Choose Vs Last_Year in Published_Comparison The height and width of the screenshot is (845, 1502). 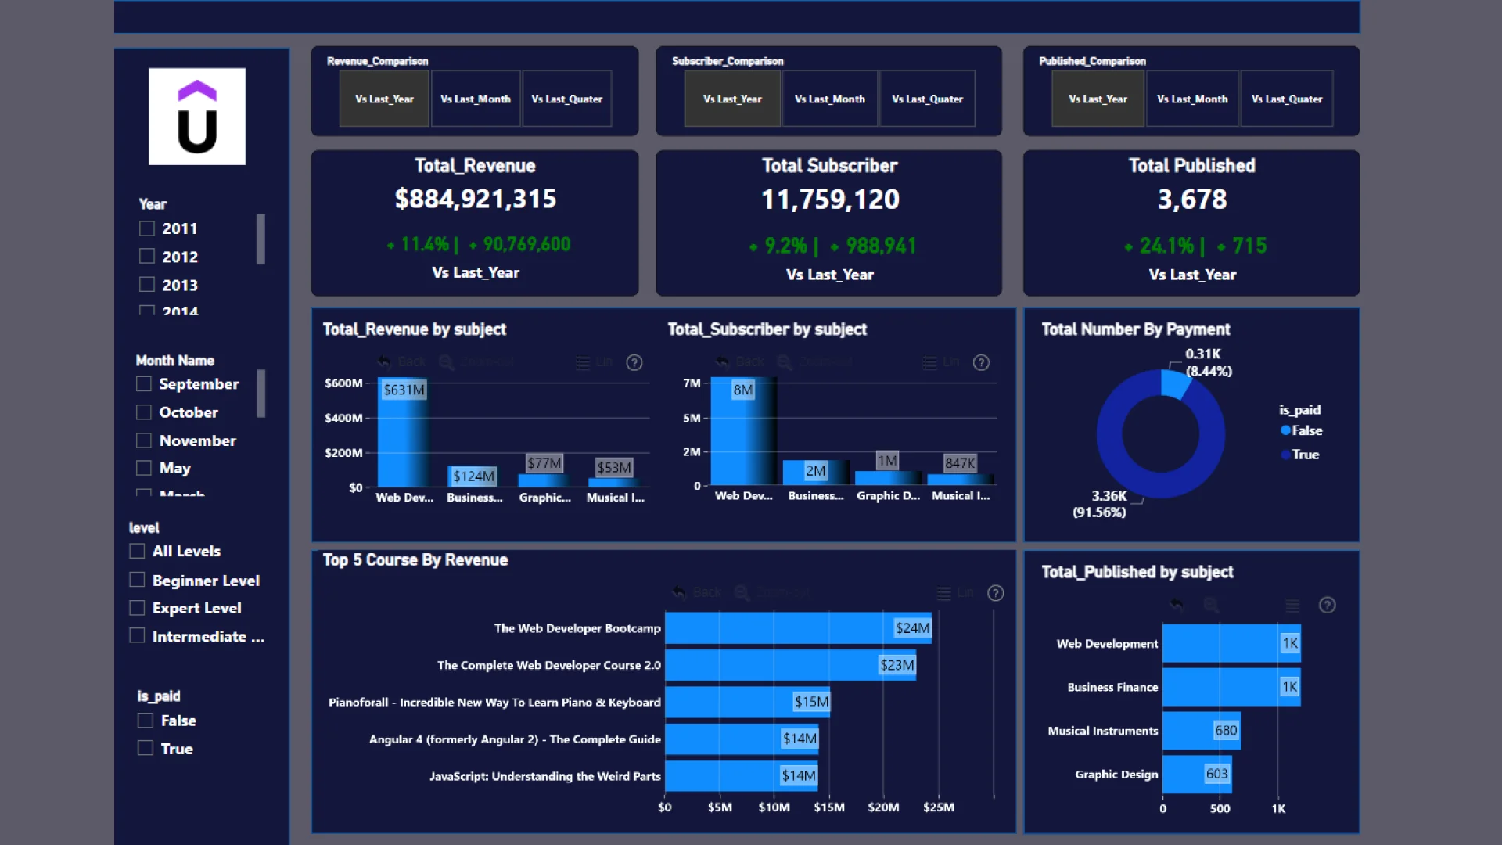[1098, 99]
